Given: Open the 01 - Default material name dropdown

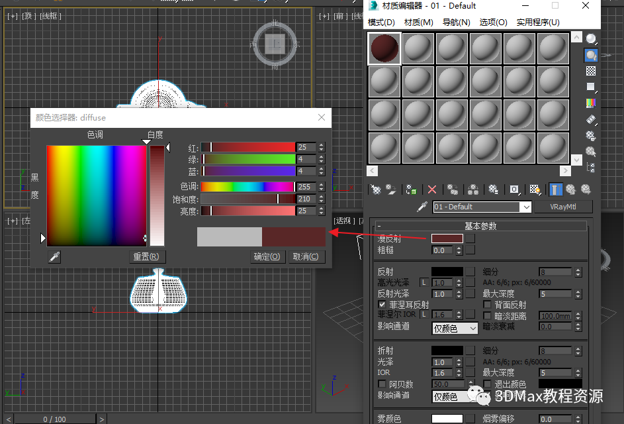Looking at the screenshot, I should coord(526,207).
